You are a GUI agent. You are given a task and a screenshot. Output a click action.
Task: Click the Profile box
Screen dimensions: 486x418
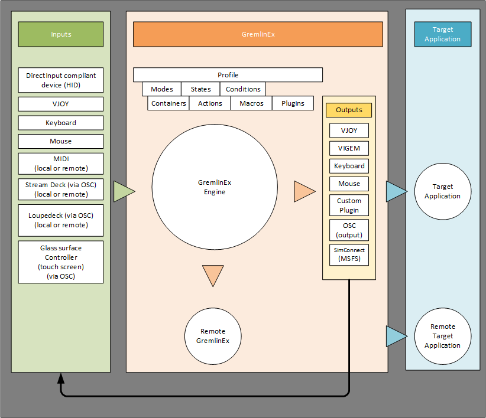coord(228,75)
